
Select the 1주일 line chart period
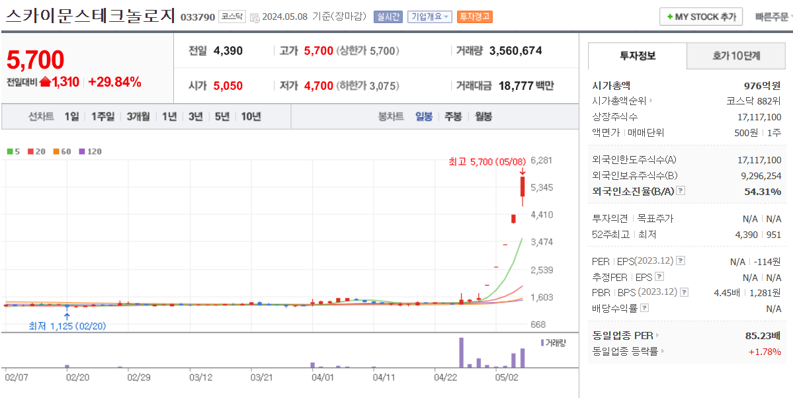coord(103,117)
